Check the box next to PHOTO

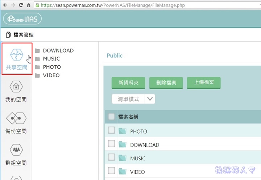pyautogui.click(x=112, y=130)
